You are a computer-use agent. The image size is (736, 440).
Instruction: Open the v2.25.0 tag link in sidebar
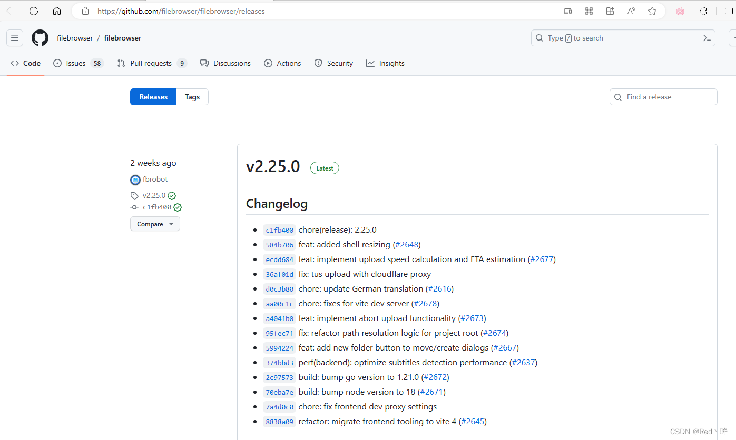coord(154,195)
